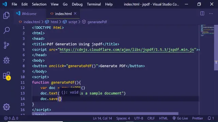Viewport: 218px width, 122px height.
Task: Switch to the Welcome tab
Action: 29,14
